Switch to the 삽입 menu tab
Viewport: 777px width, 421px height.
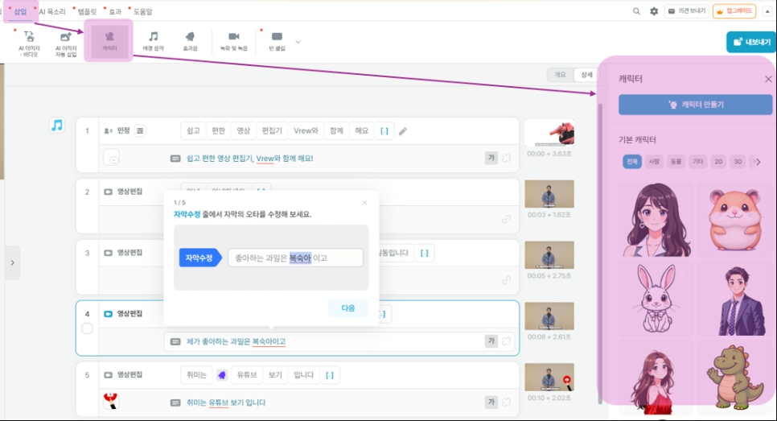click(x=20, y=11)
